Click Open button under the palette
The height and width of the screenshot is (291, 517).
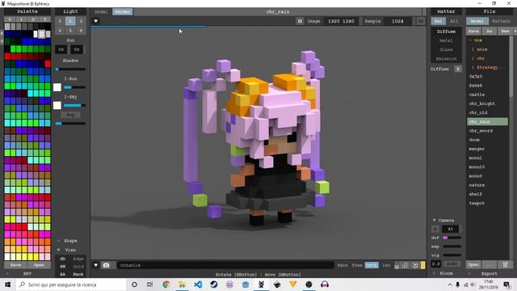[39, 265]
